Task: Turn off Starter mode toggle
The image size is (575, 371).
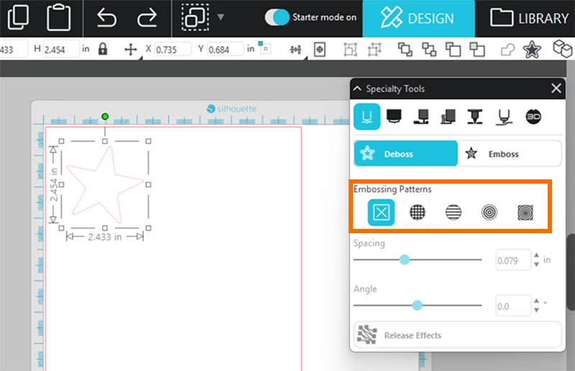Action: coord(276,17)
